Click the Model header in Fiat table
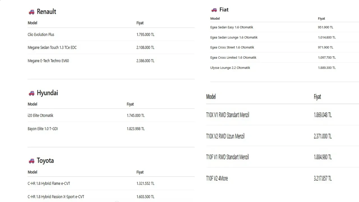The height and width of the screenshot is (202, 359). pyautogui.click(x=215, y=19)
